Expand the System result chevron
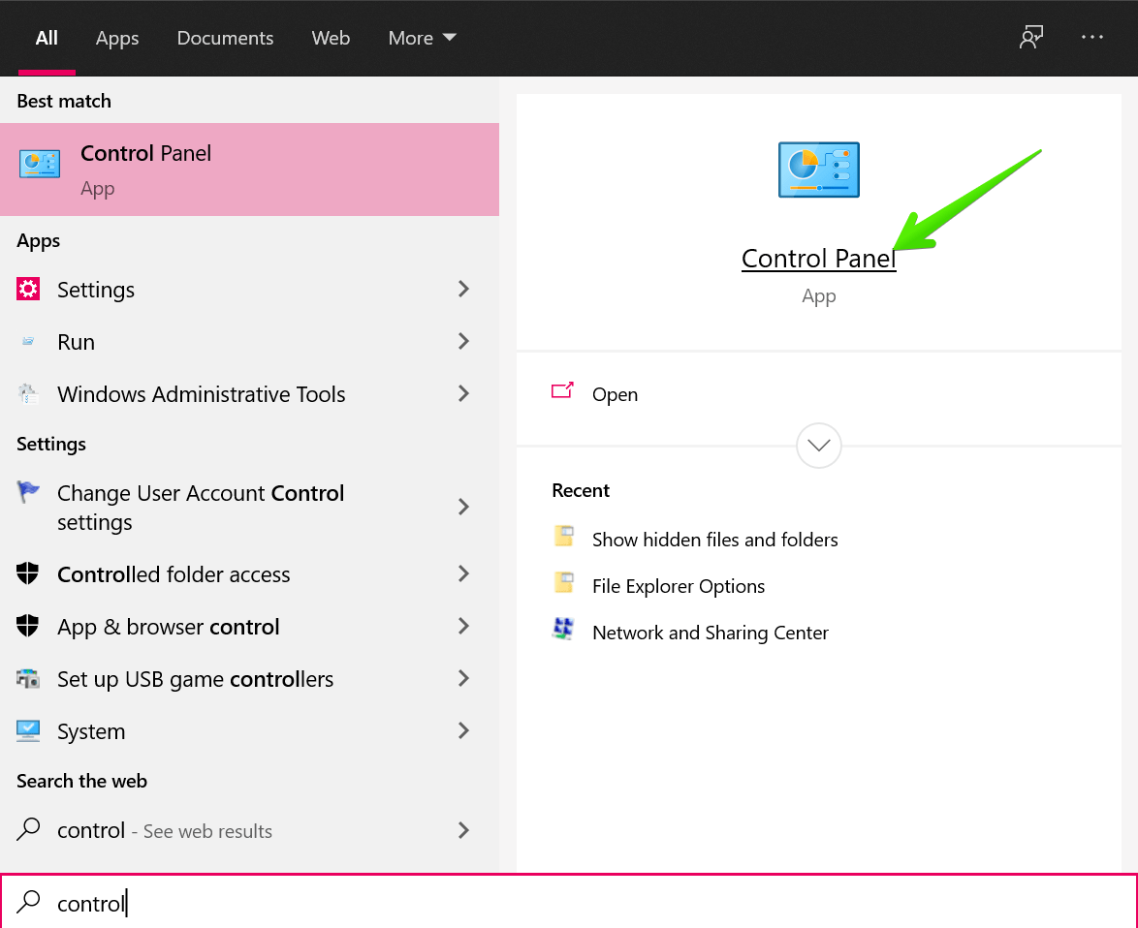This screenshot has width=1138, height=928. pos(463,730)
